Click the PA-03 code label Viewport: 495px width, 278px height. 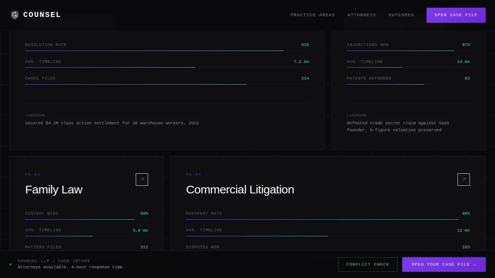click(x=32, y=175)
